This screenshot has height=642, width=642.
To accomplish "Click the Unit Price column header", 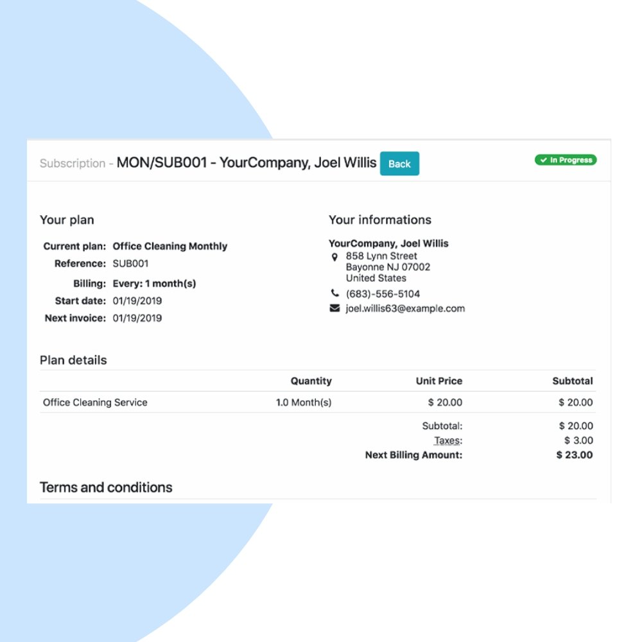I will (439, 381).
